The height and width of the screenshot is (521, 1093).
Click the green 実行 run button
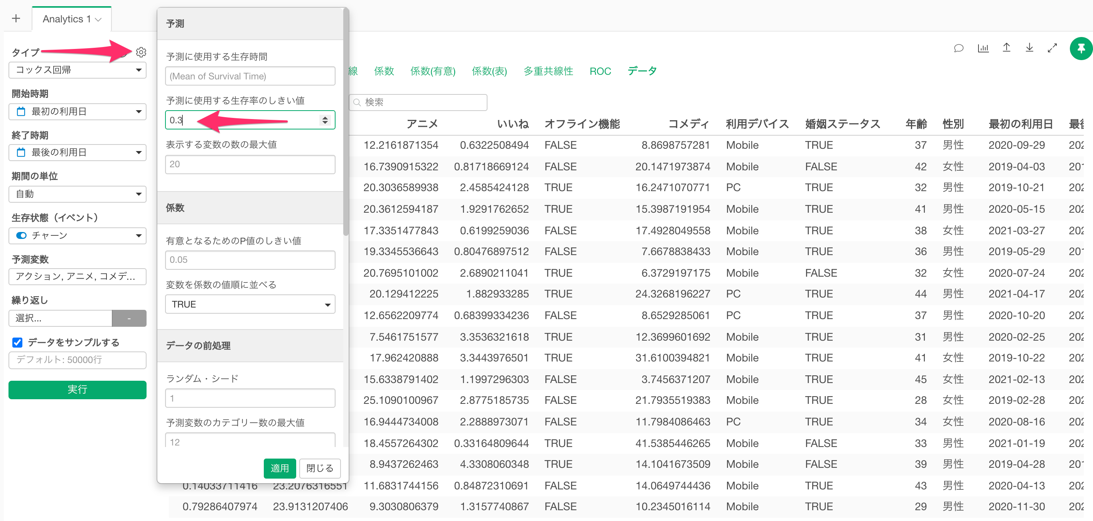[77, 389]
